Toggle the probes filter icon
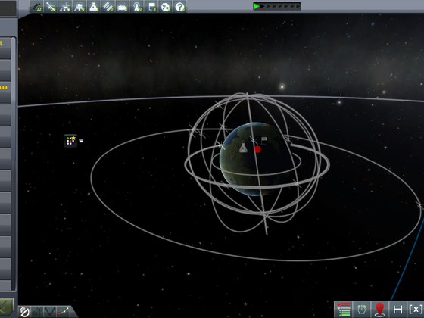Viewport: 424px width, 318px height. click(50, 7)
